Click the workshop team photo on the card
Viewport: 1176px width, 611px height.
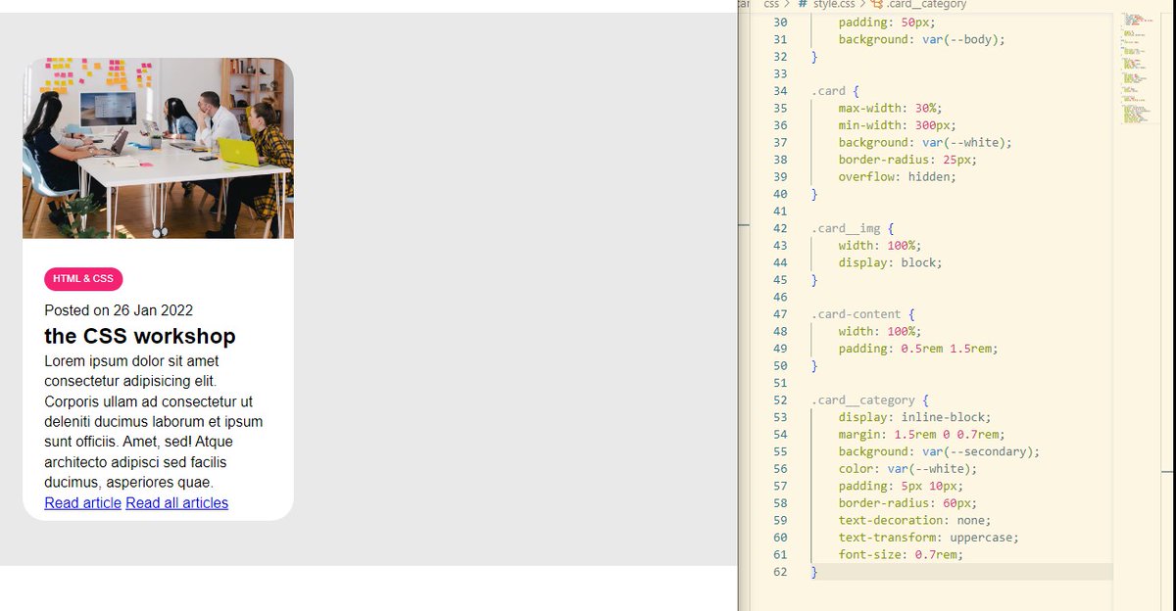pyautogui.click(x=157, y=147)
